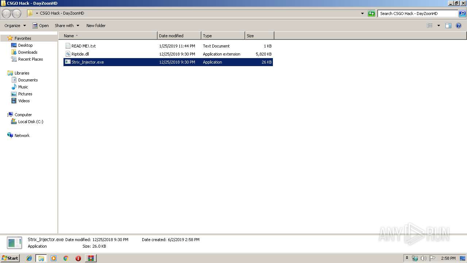The image size is (467, 263).
Task: Click the WinRAR taskbar icon
Action: (90, 258)
